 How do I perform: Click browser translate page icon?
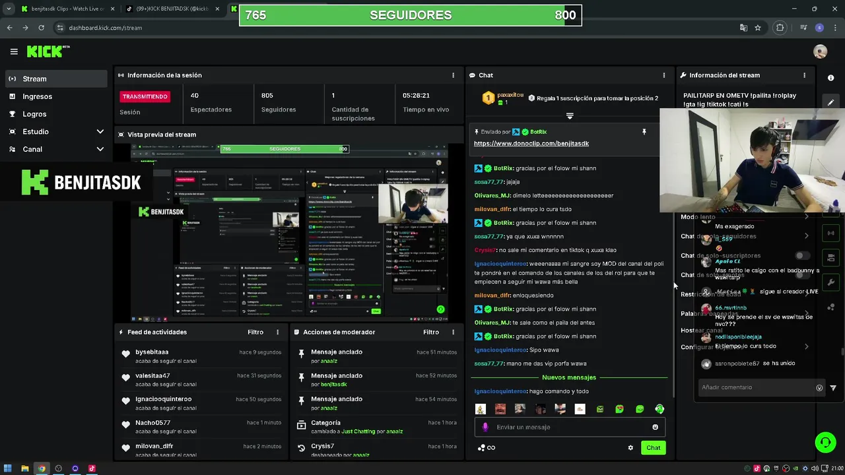pyautogui.click(x=743, y=28)
